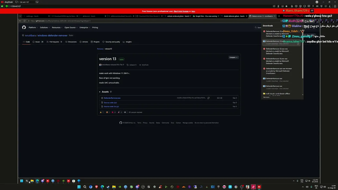Click the AnyDesk lightning actions icon
338x190 pixels.
click(x=313, y=6)
